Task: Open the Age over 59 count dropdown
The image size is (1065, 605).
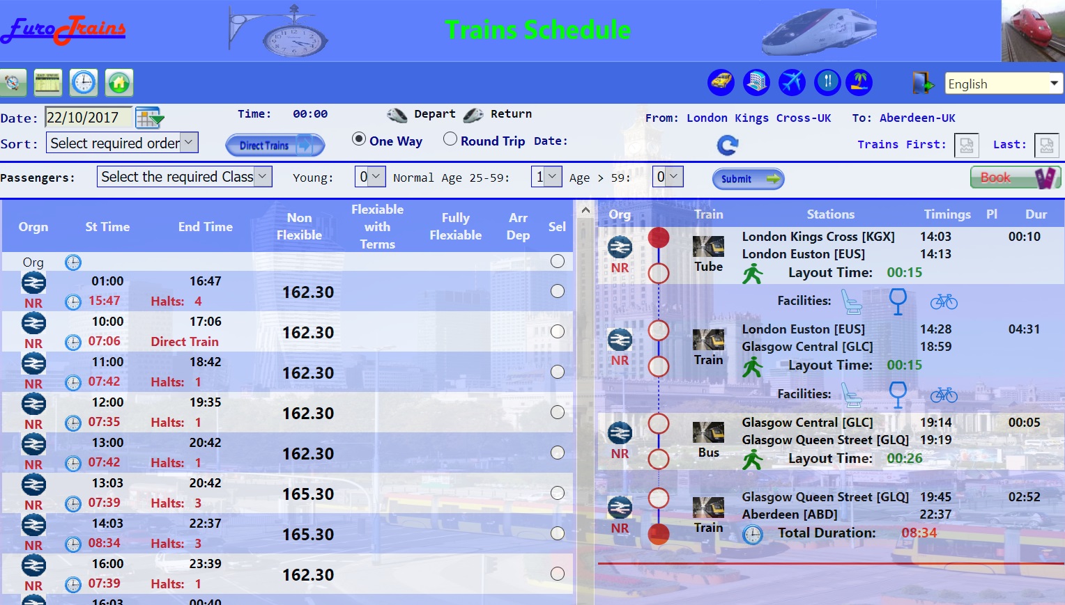Action: pyautogui.click(x=668, y=177)
